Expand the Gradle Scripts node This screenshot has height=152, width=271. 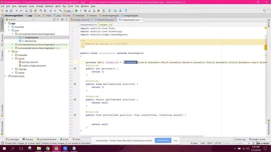(x=6, y=76)
